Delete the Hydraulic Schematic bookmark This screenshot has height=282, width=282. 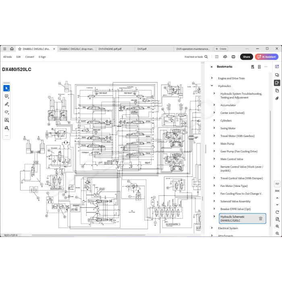point(261,218)
